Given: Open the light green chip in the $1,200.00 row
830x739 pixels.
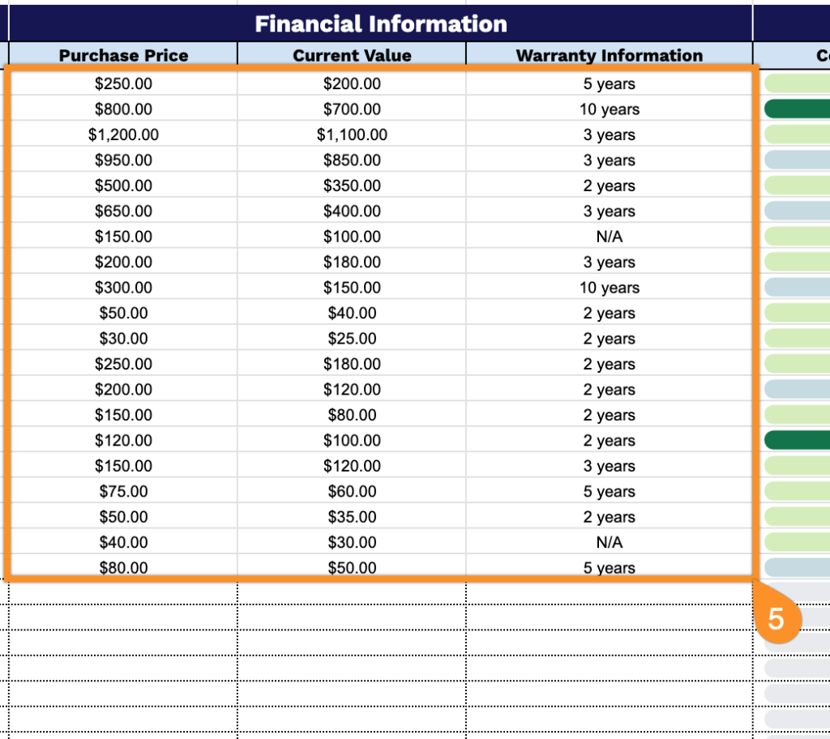Looking at the screenshot, I should (797, 135).
